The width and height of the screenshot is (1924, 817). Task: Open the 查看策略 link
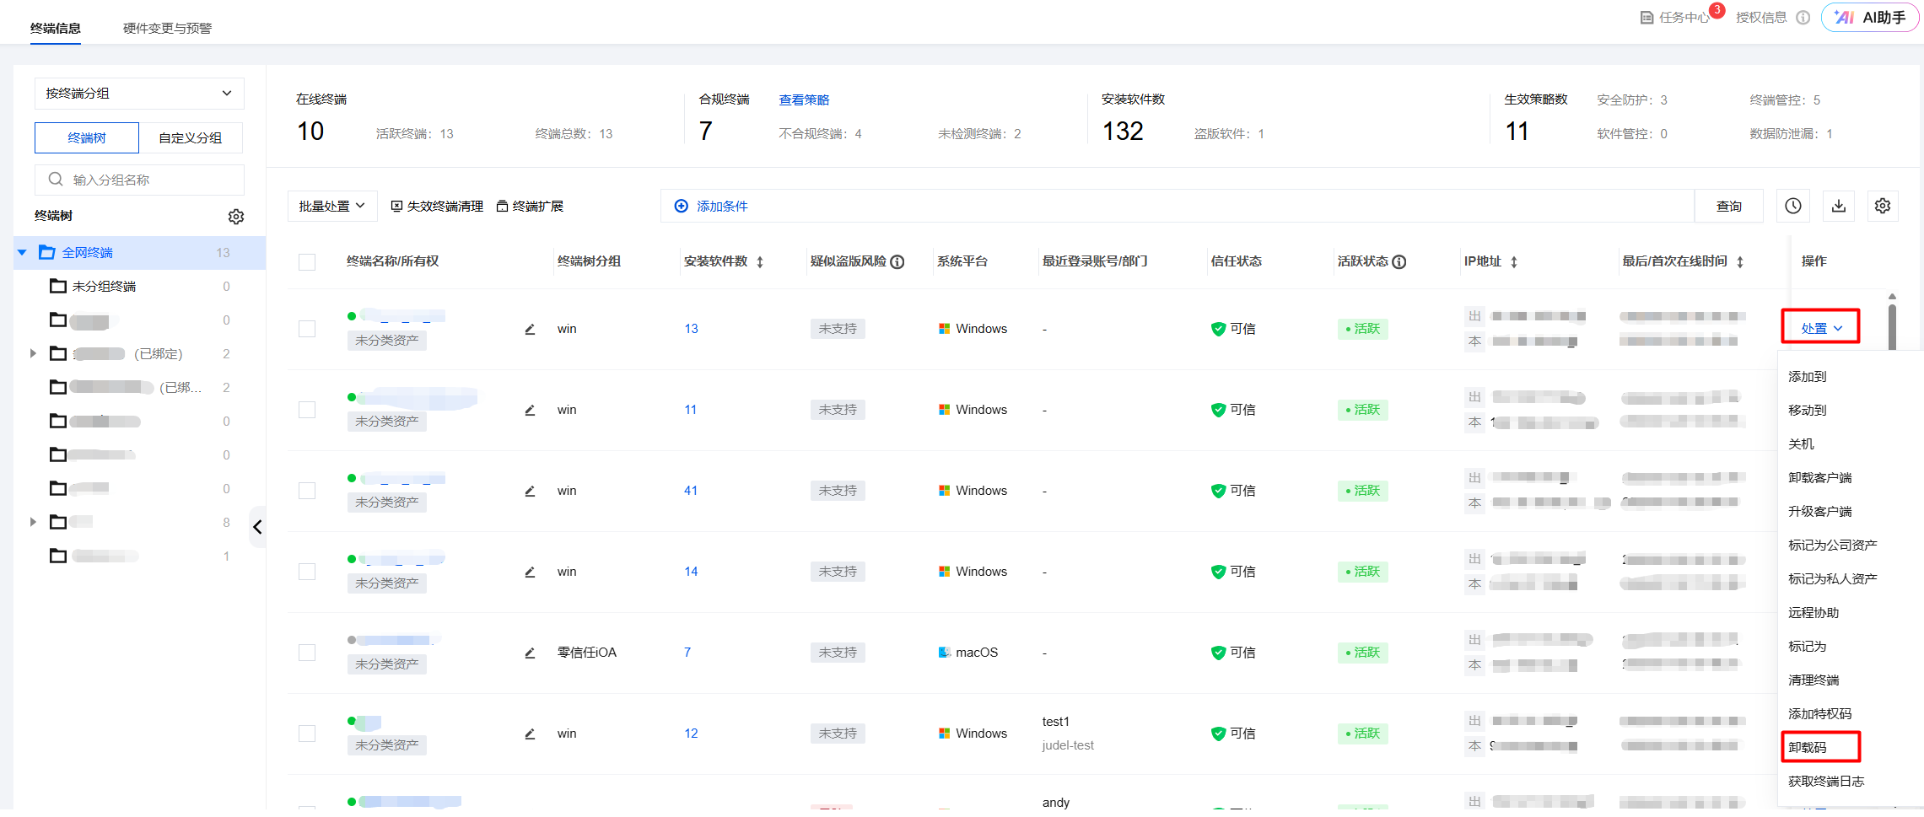[x=804, y=100]
